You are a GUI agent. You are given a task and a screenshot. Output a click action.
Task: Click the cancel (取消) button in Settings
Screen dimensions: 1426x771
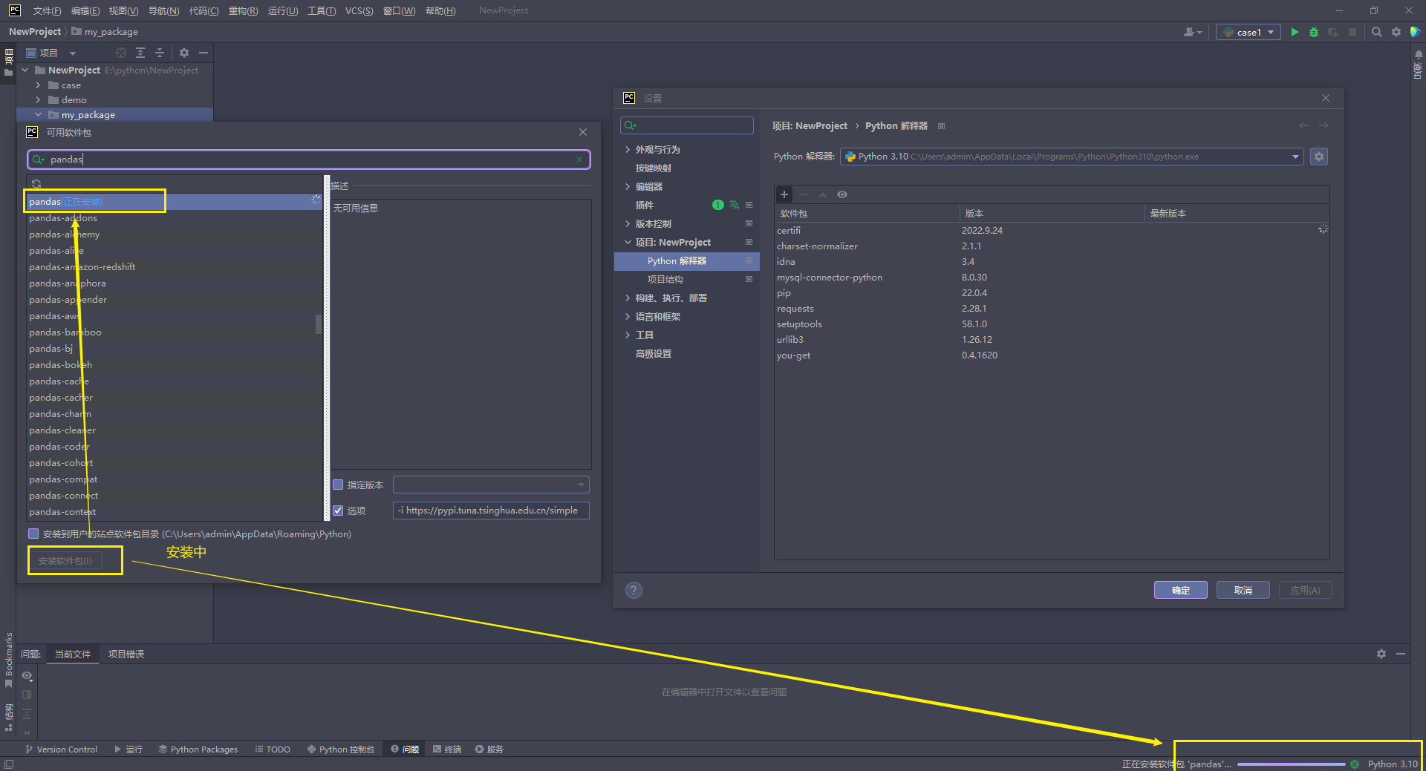coord(1243,590)
